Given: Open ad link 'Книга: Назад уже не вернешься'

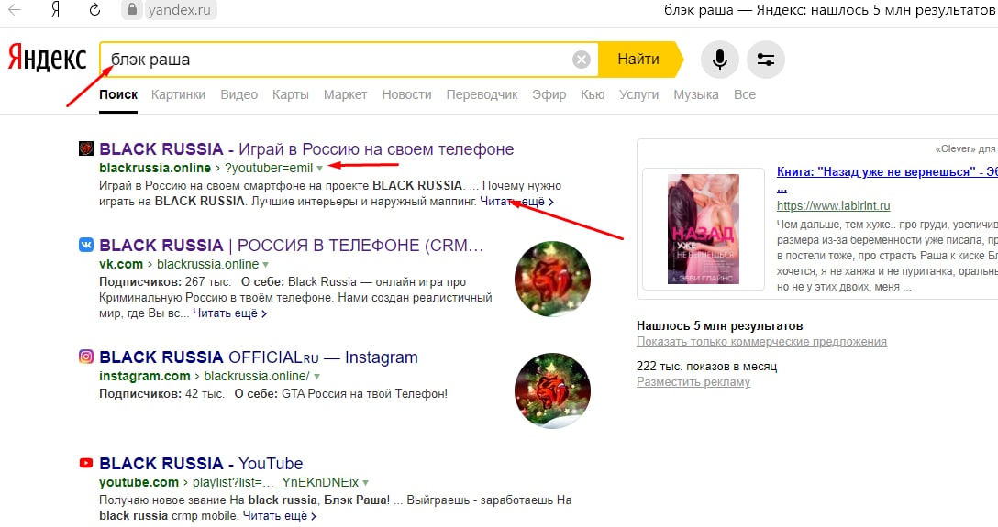Looking at the screenshot, I should (887, 171).
